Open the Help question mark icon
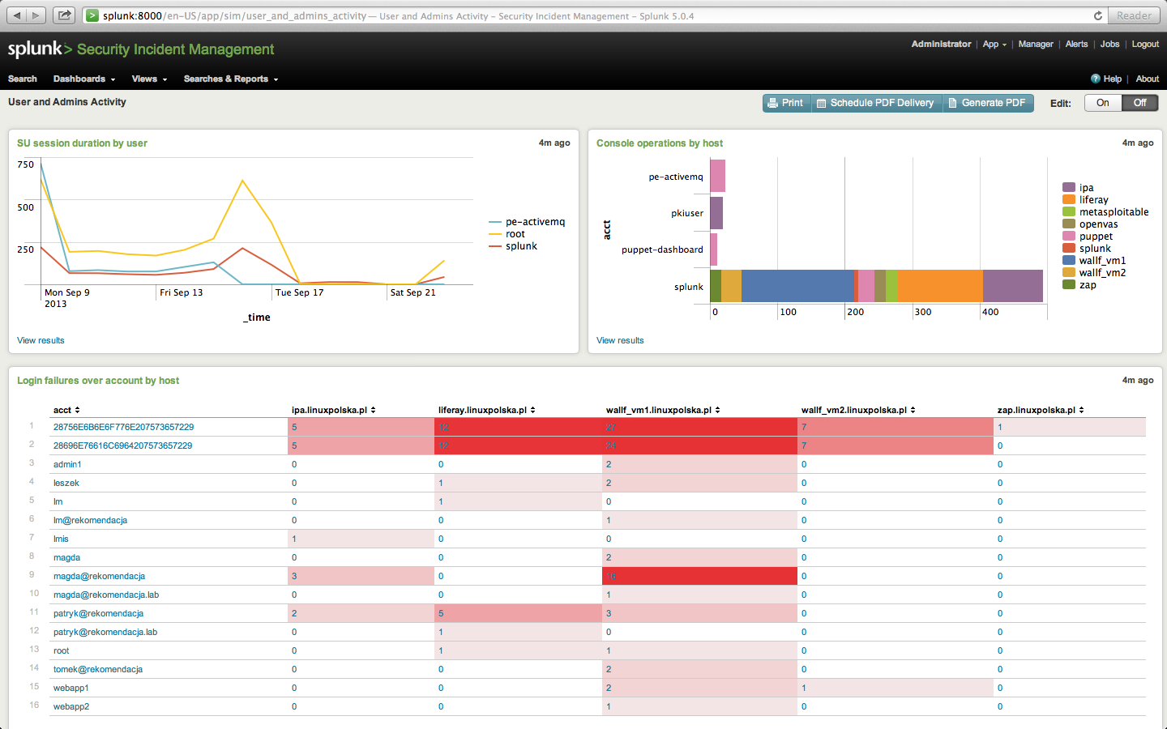 (x=1096, y=79)
